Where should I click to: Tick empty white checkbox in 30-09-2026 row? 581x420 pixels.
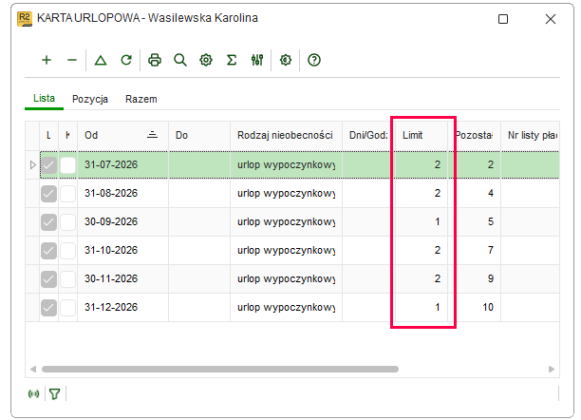(x=67, y=222)
